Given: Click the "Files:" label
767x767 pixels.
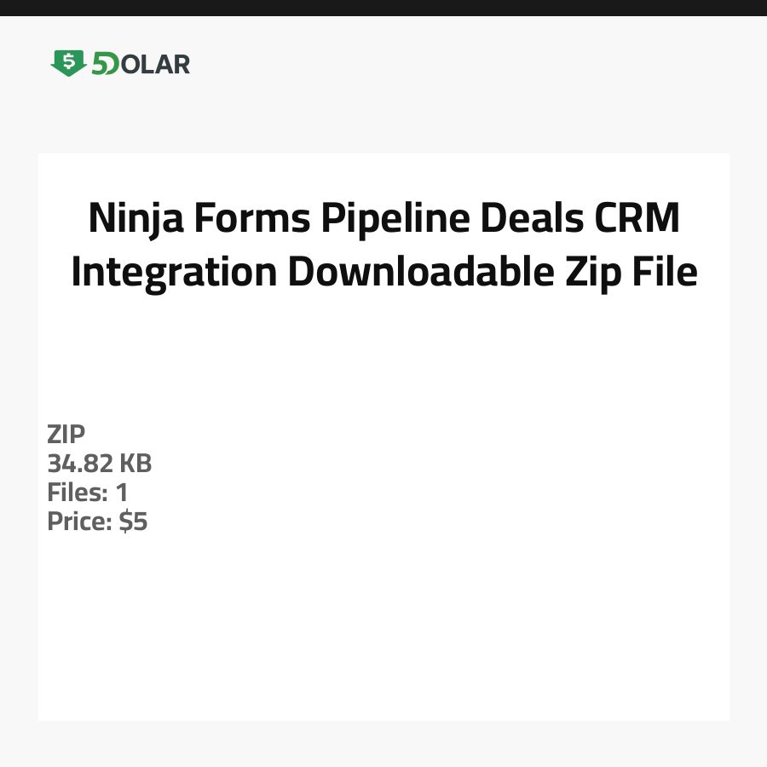Looking at the screenshot, I should pyautogui.click(x=76, y=493).
